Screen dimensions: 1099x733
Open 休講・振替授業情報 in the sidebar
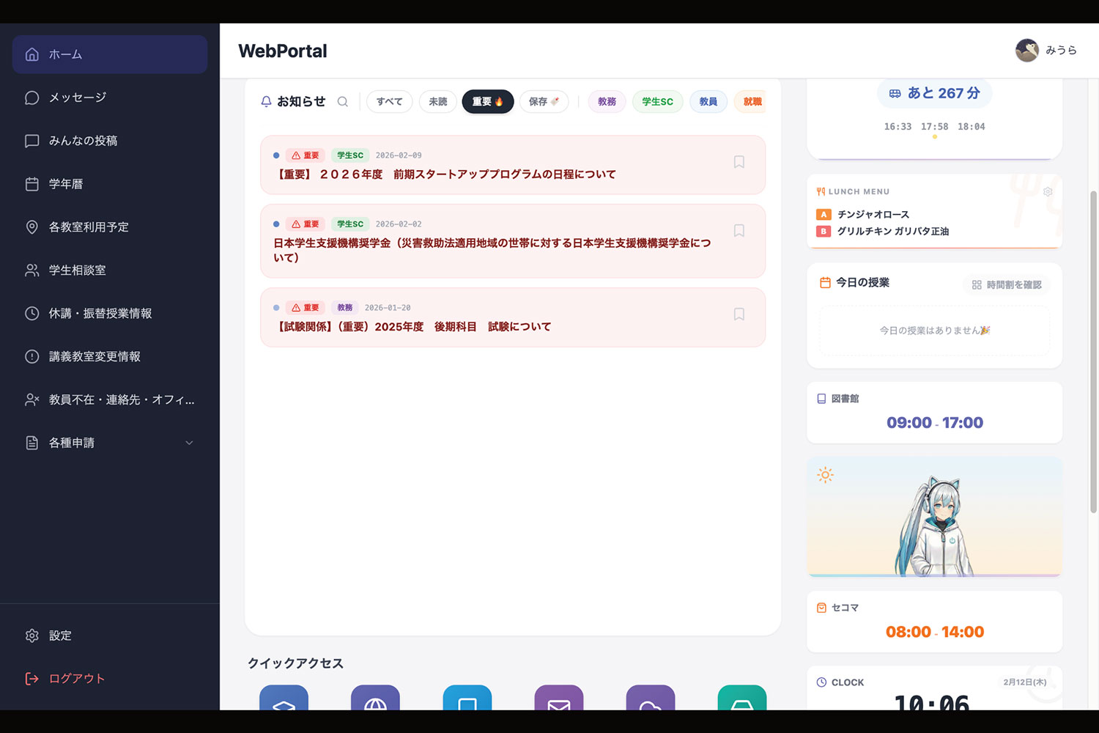pyautogui.click(x=100, y=314)
